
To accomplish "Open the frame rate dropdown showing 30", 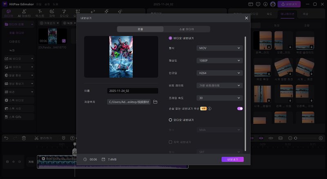I will click(x=219, y=98).
